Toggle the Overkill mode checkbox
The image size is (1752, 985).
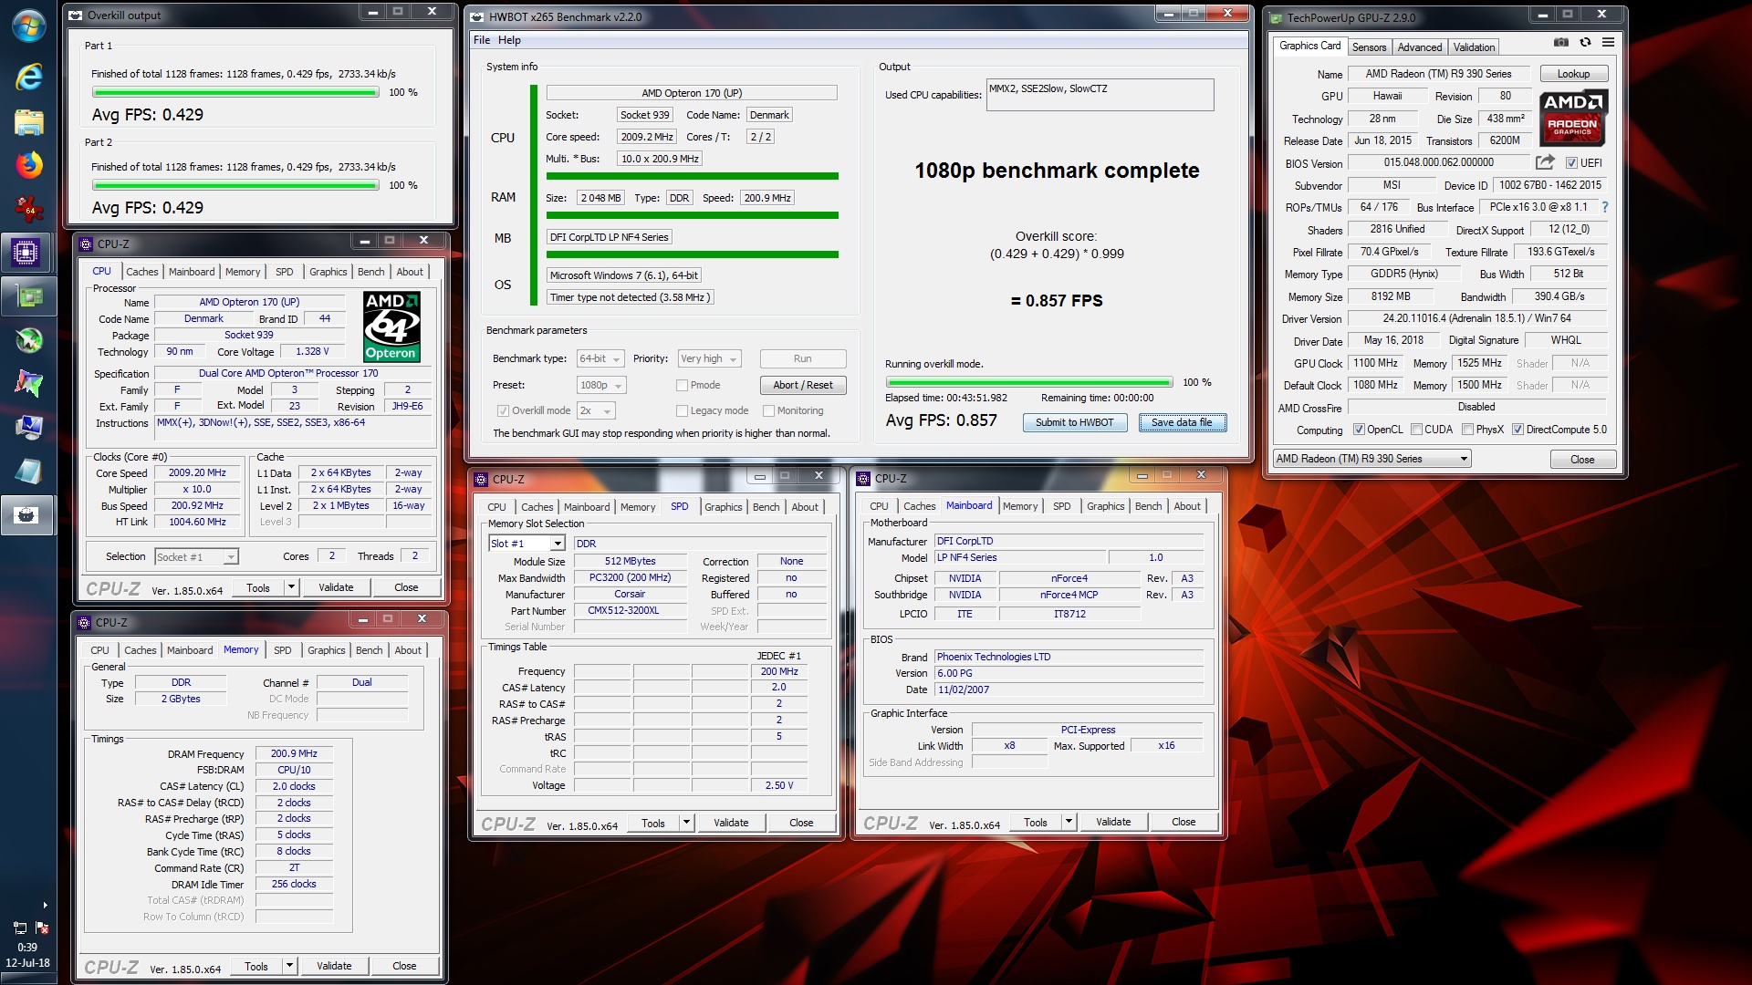pyautogui.click(x=503, y=410)
